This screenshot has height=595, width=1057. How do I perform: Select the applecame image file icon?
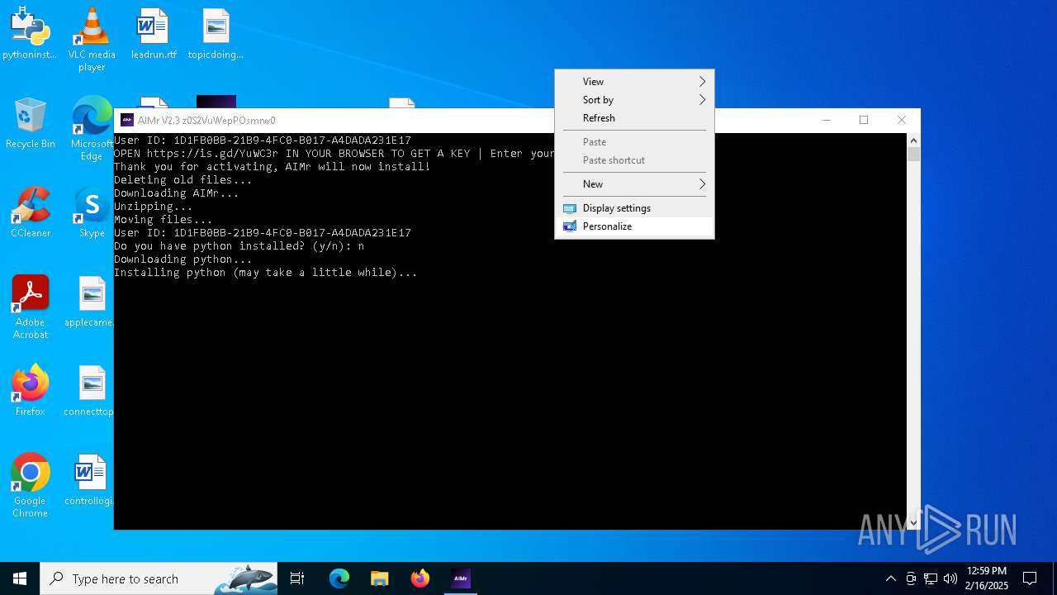pos(89,302)
